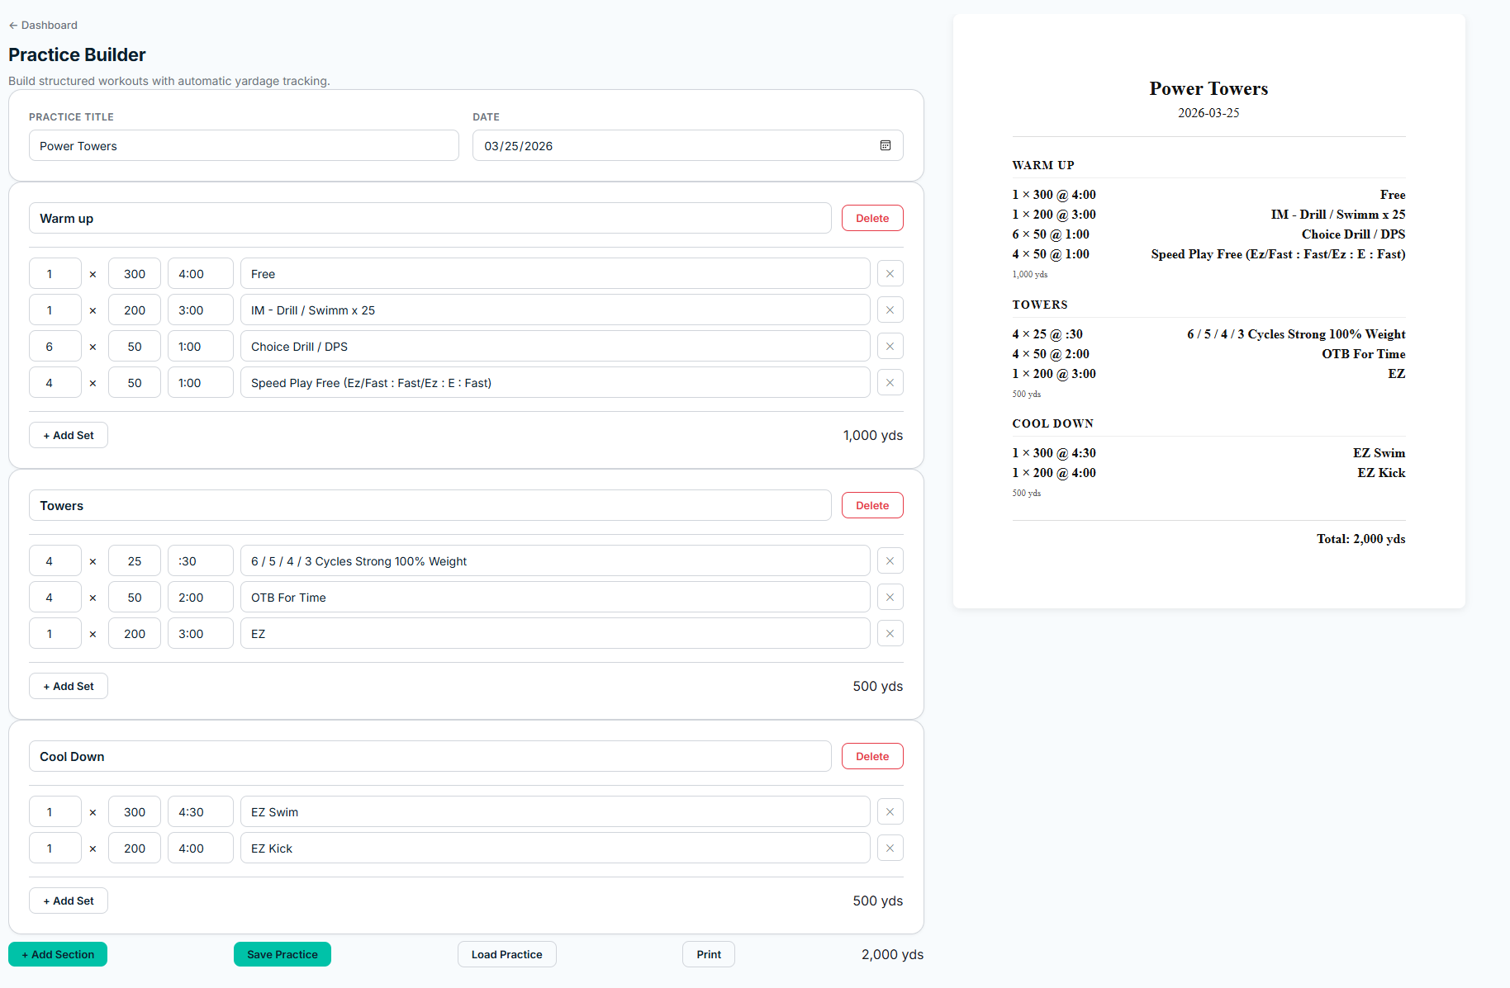Remove the 6/5/4/3 Cycles Strong row
1510x988 pixels.
pos(890,560)
